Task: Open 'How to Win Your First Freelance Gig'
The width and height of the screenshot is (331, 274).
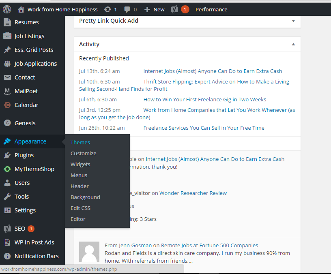Action: pos(205,100)
